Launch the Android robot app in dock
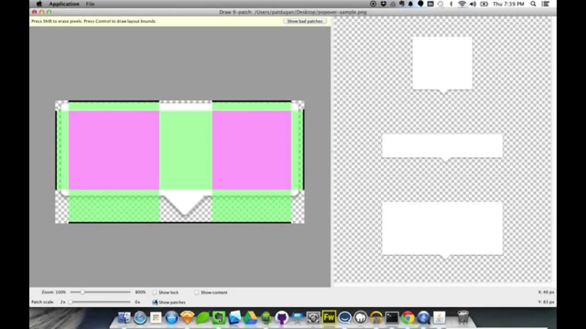The width and height of the screenshot is (586, 329). 266,317
